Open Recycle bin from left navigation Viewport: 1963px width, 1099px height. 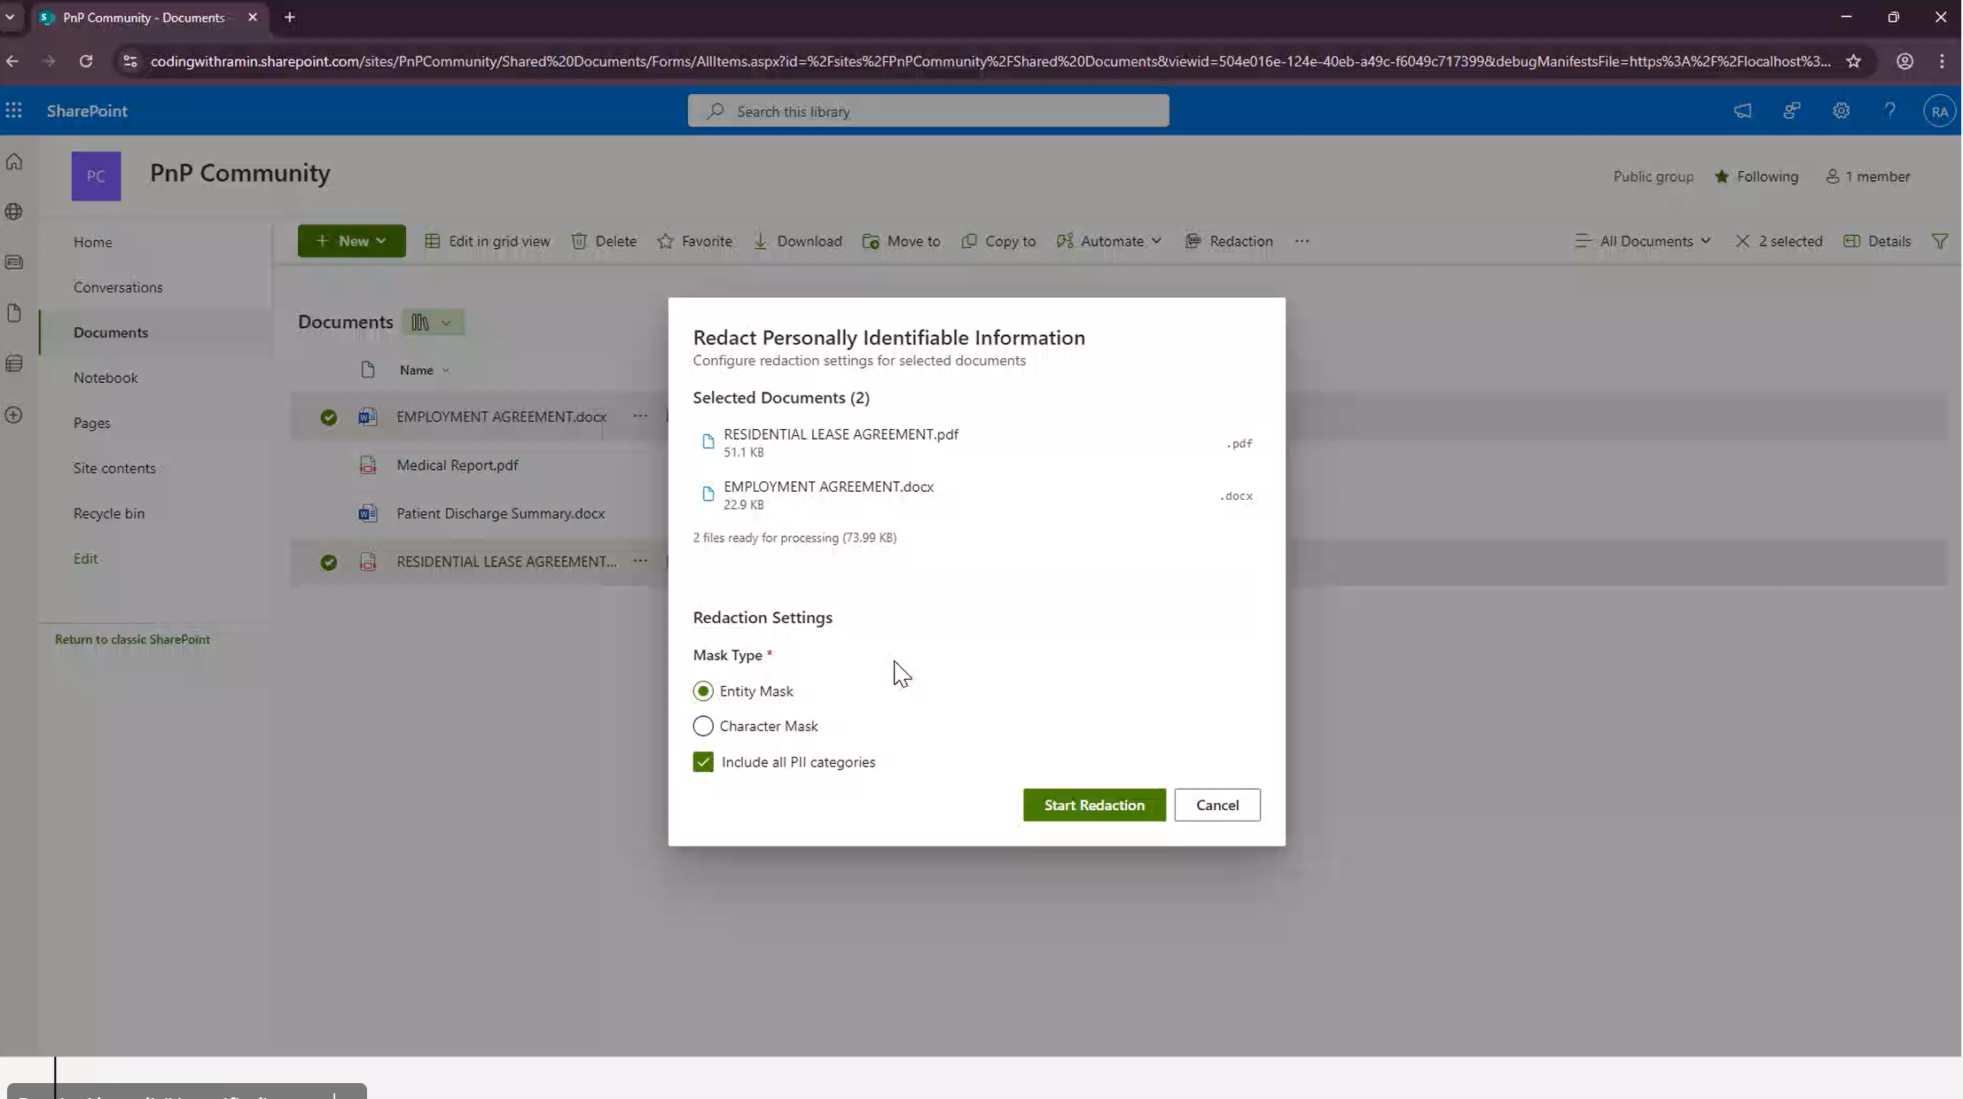108,513
